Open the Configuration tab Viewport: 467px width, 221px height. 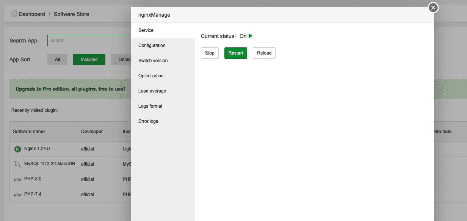tap(152, 45)
